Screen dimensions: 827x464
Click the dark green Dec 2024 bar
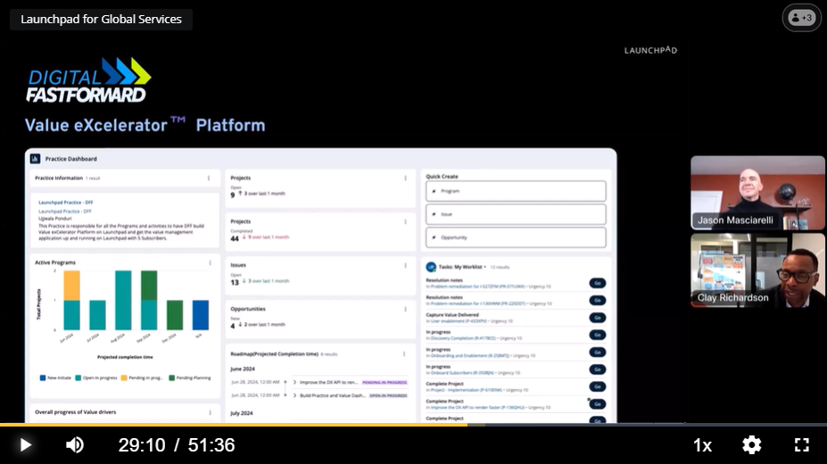tap(175, 315)
